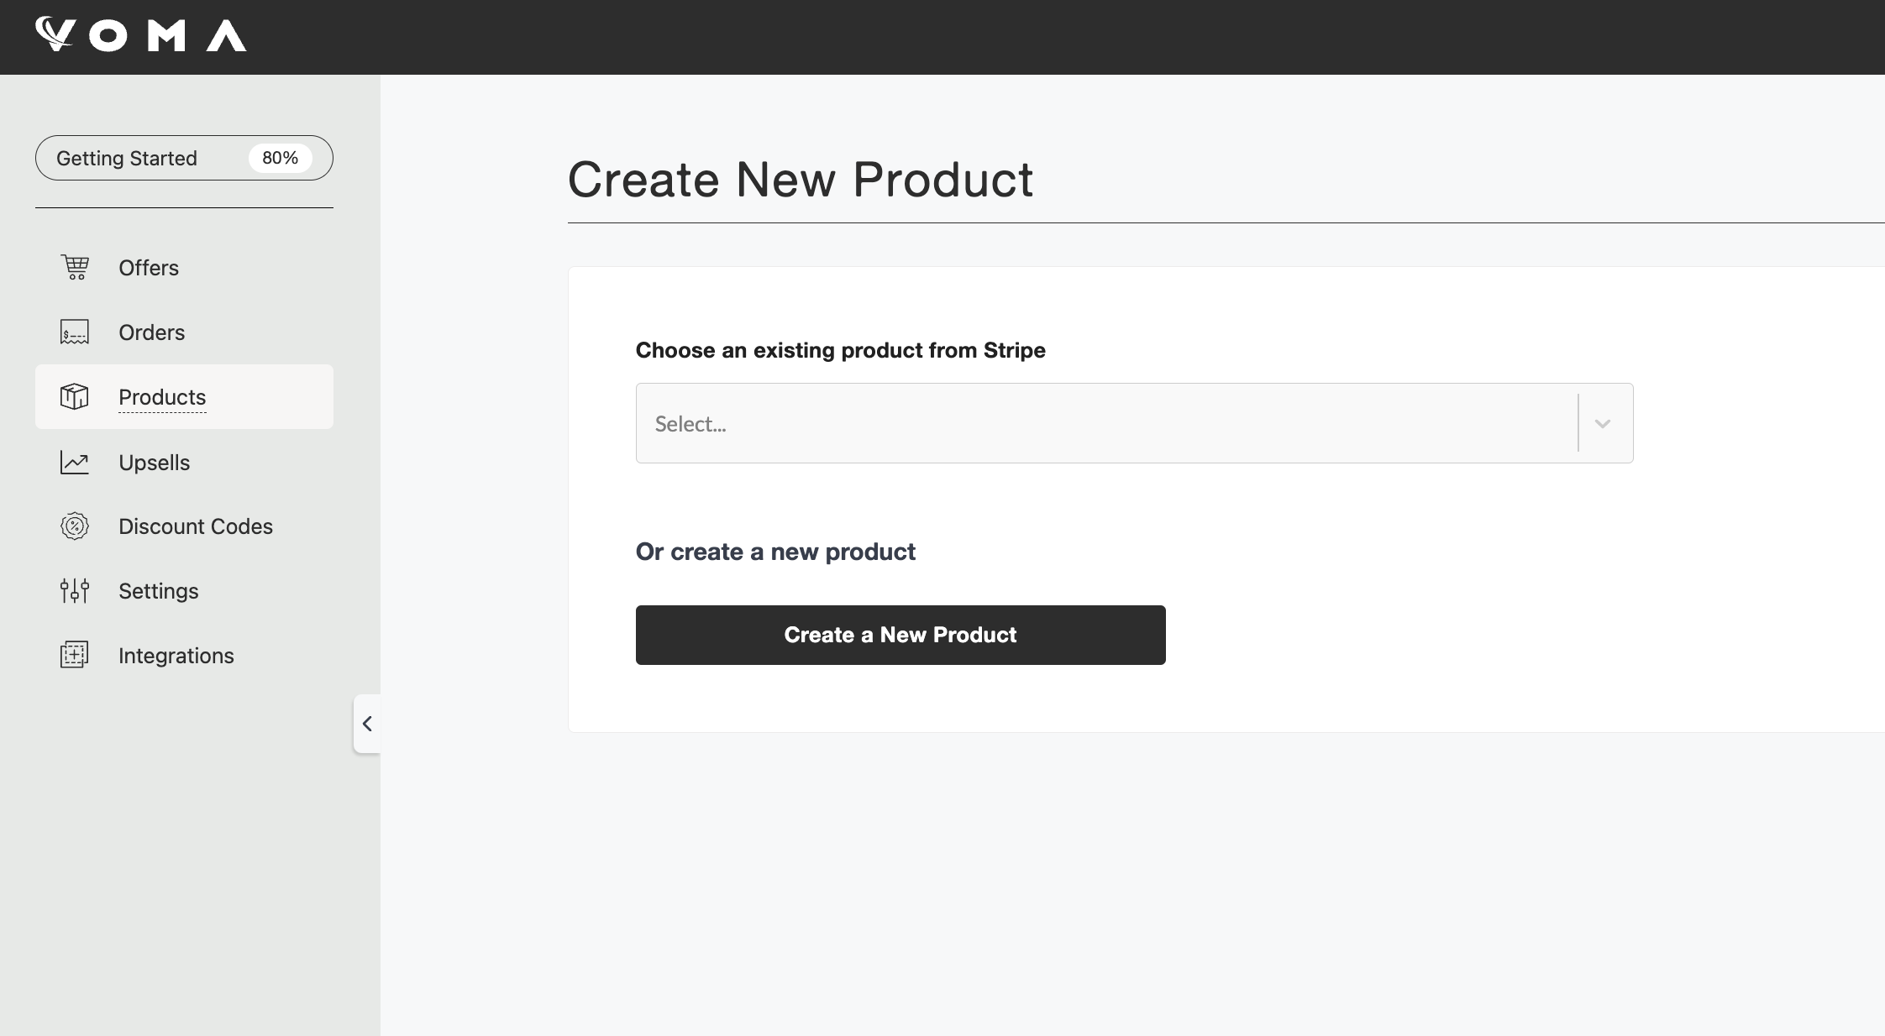Click the Upsells chart icon
The height and width of the screenshot is (1036, 1885).
[x=75, y=463]
